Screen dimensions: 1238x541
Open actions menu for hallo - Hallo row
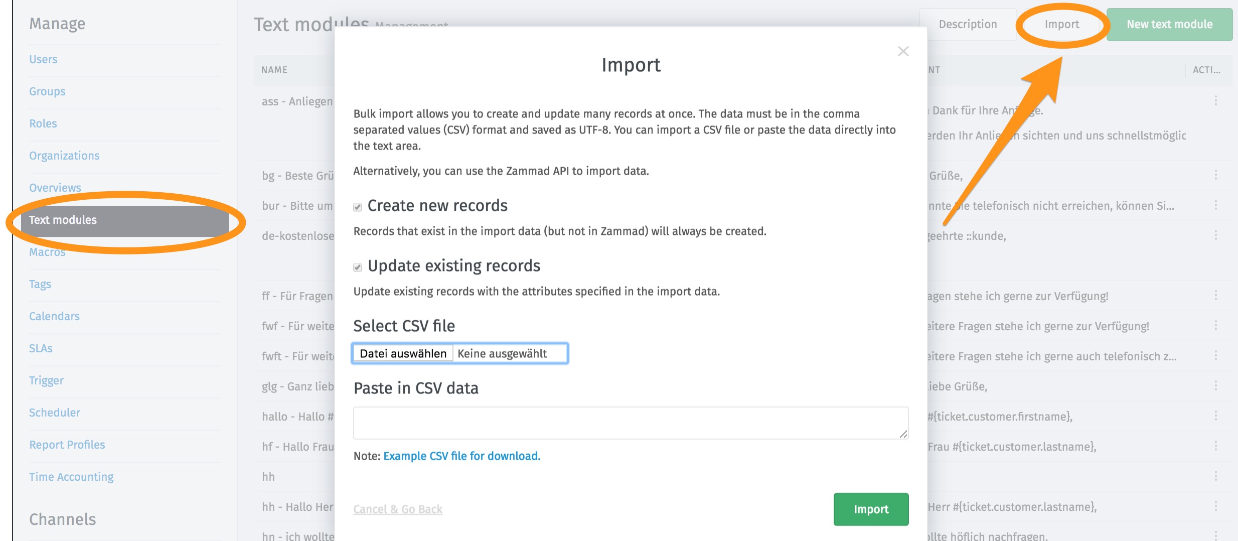[x=1215, y=416]
